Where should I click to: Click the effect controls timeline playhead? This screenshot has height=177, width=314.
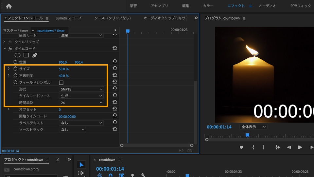[x=128, y=31]
